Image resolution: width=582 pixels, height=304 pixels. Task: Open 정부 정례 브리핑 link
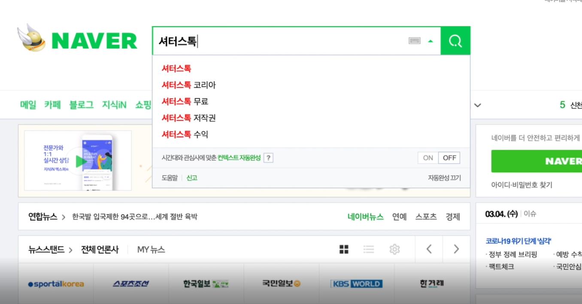pyautogui.click(x=513, y=254)
